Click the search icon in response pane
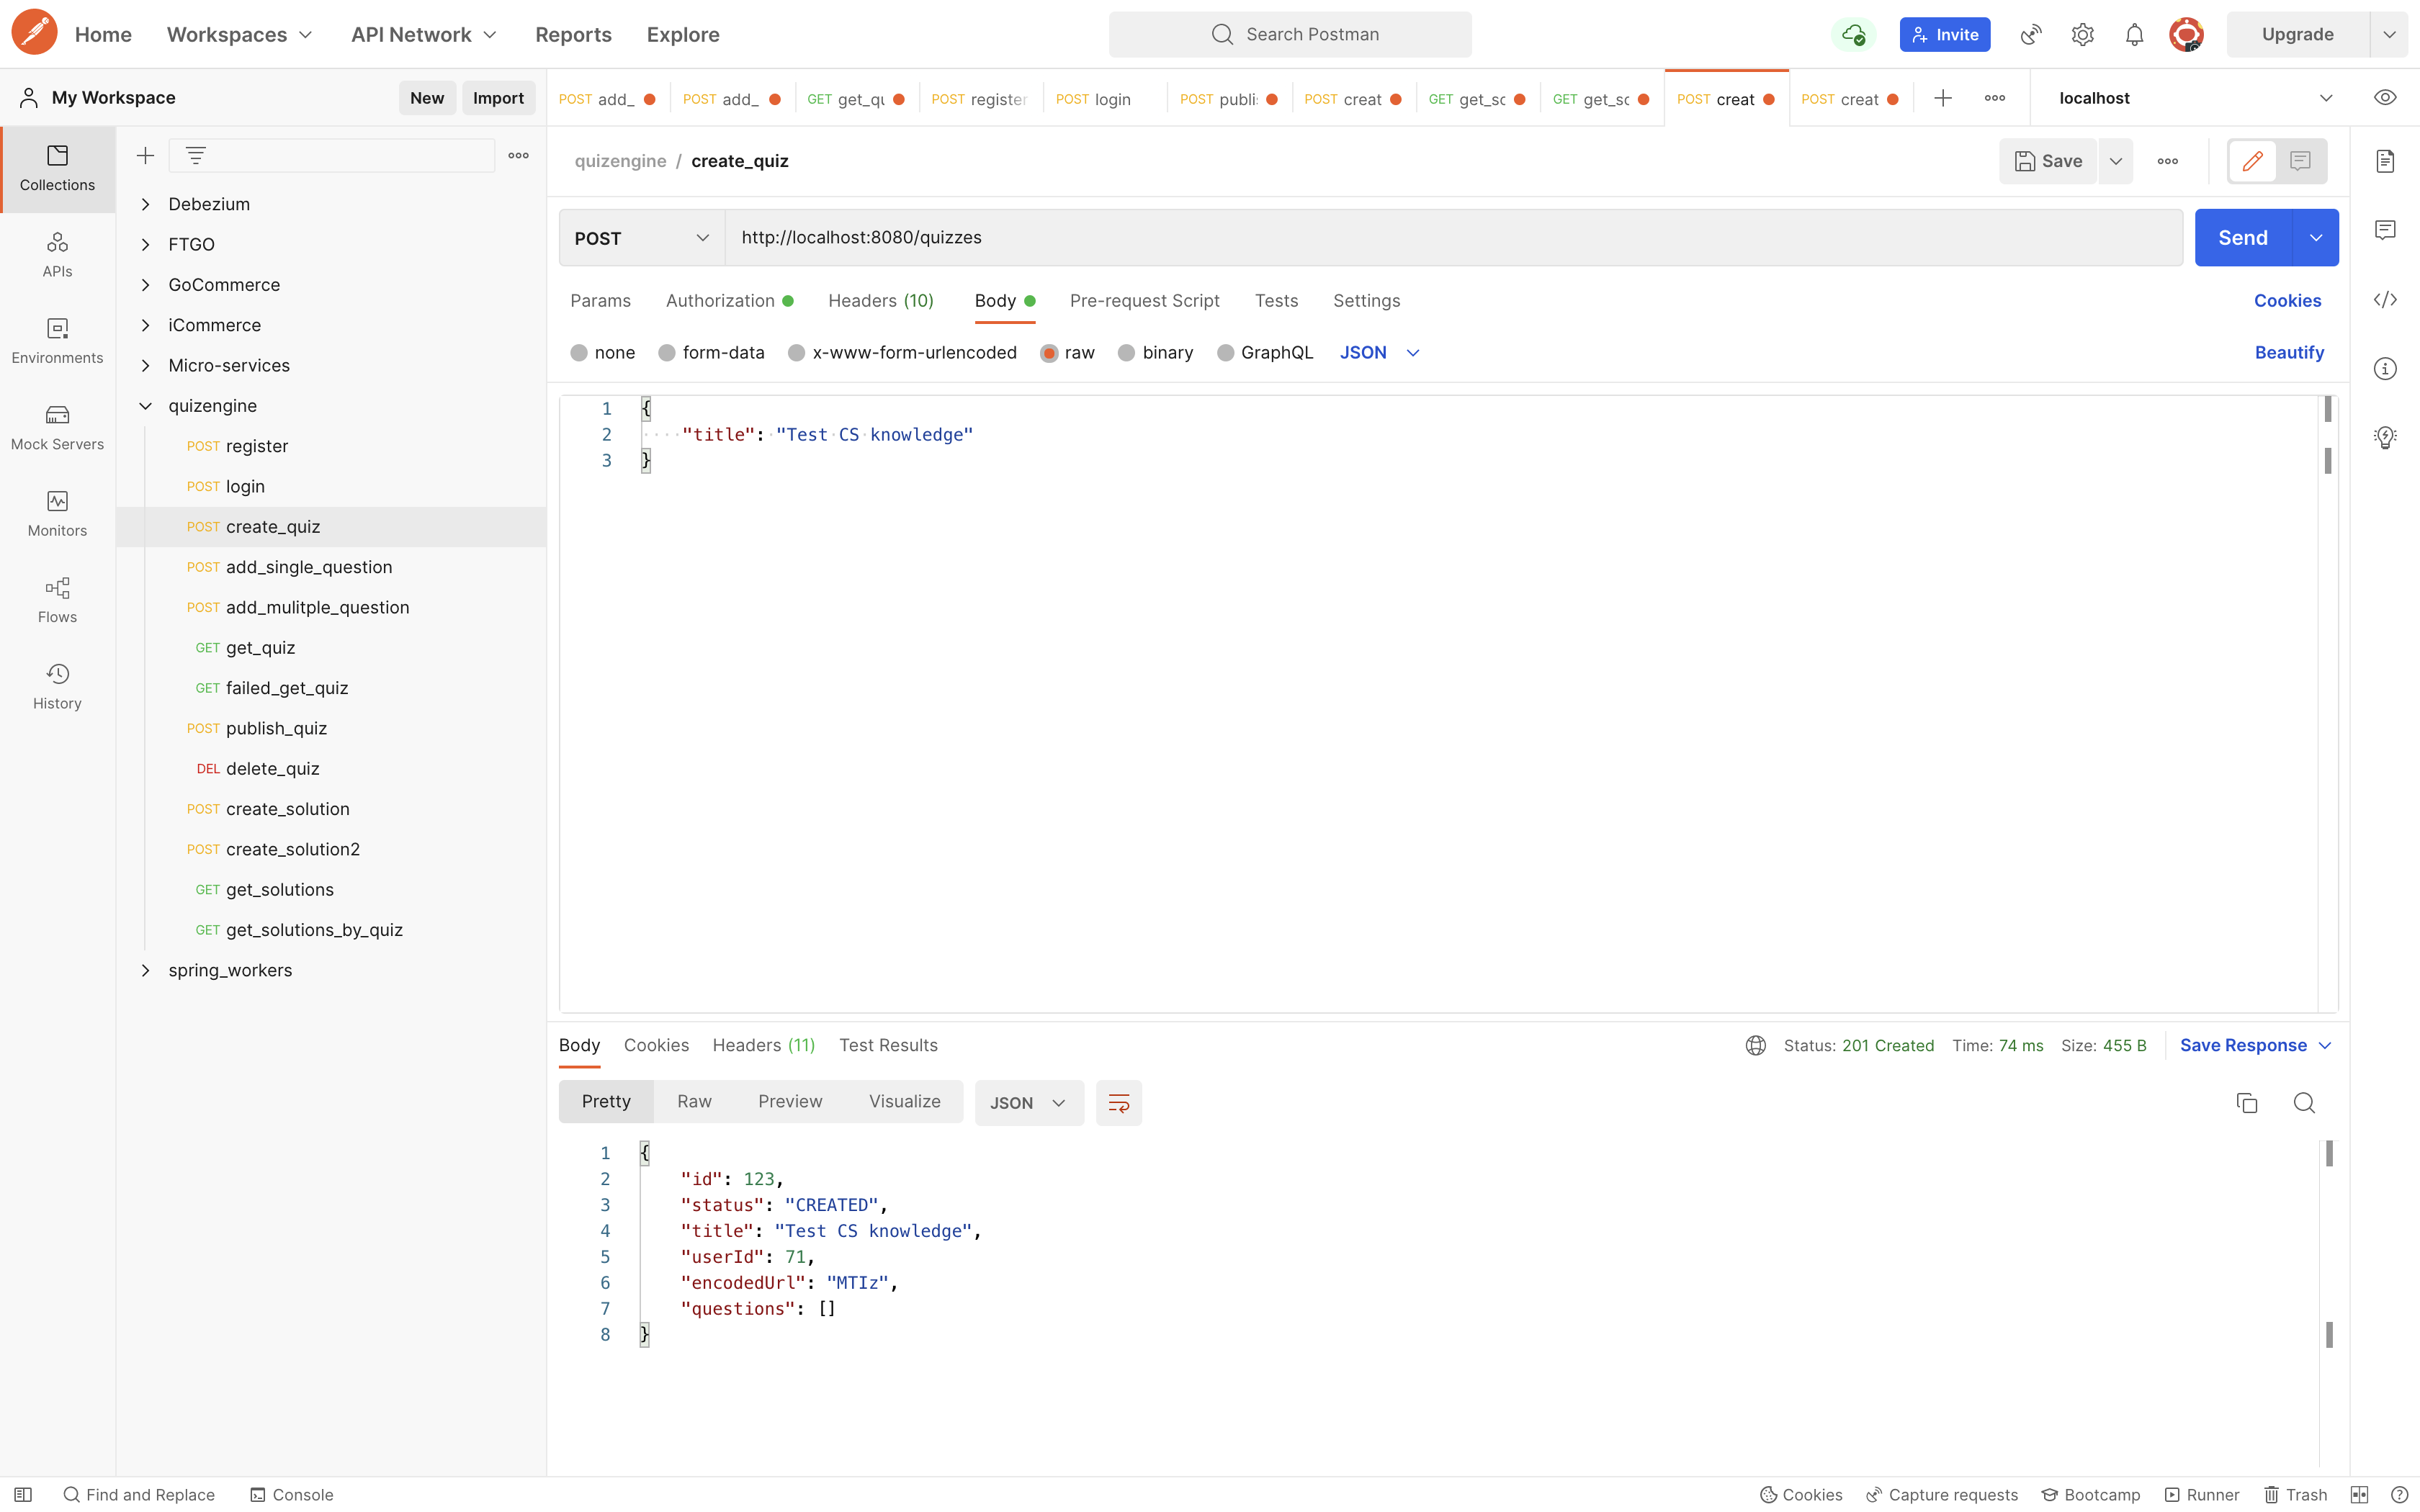This screenshot has height=1512, width=2420. (2304, 1102)
